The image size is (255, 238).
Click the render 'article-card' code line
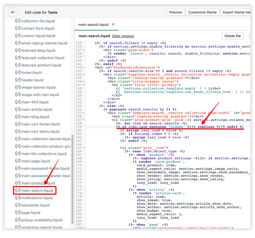point(159,193)
